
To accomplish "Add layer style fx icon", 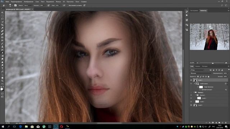I will click(x=210, y=123).
